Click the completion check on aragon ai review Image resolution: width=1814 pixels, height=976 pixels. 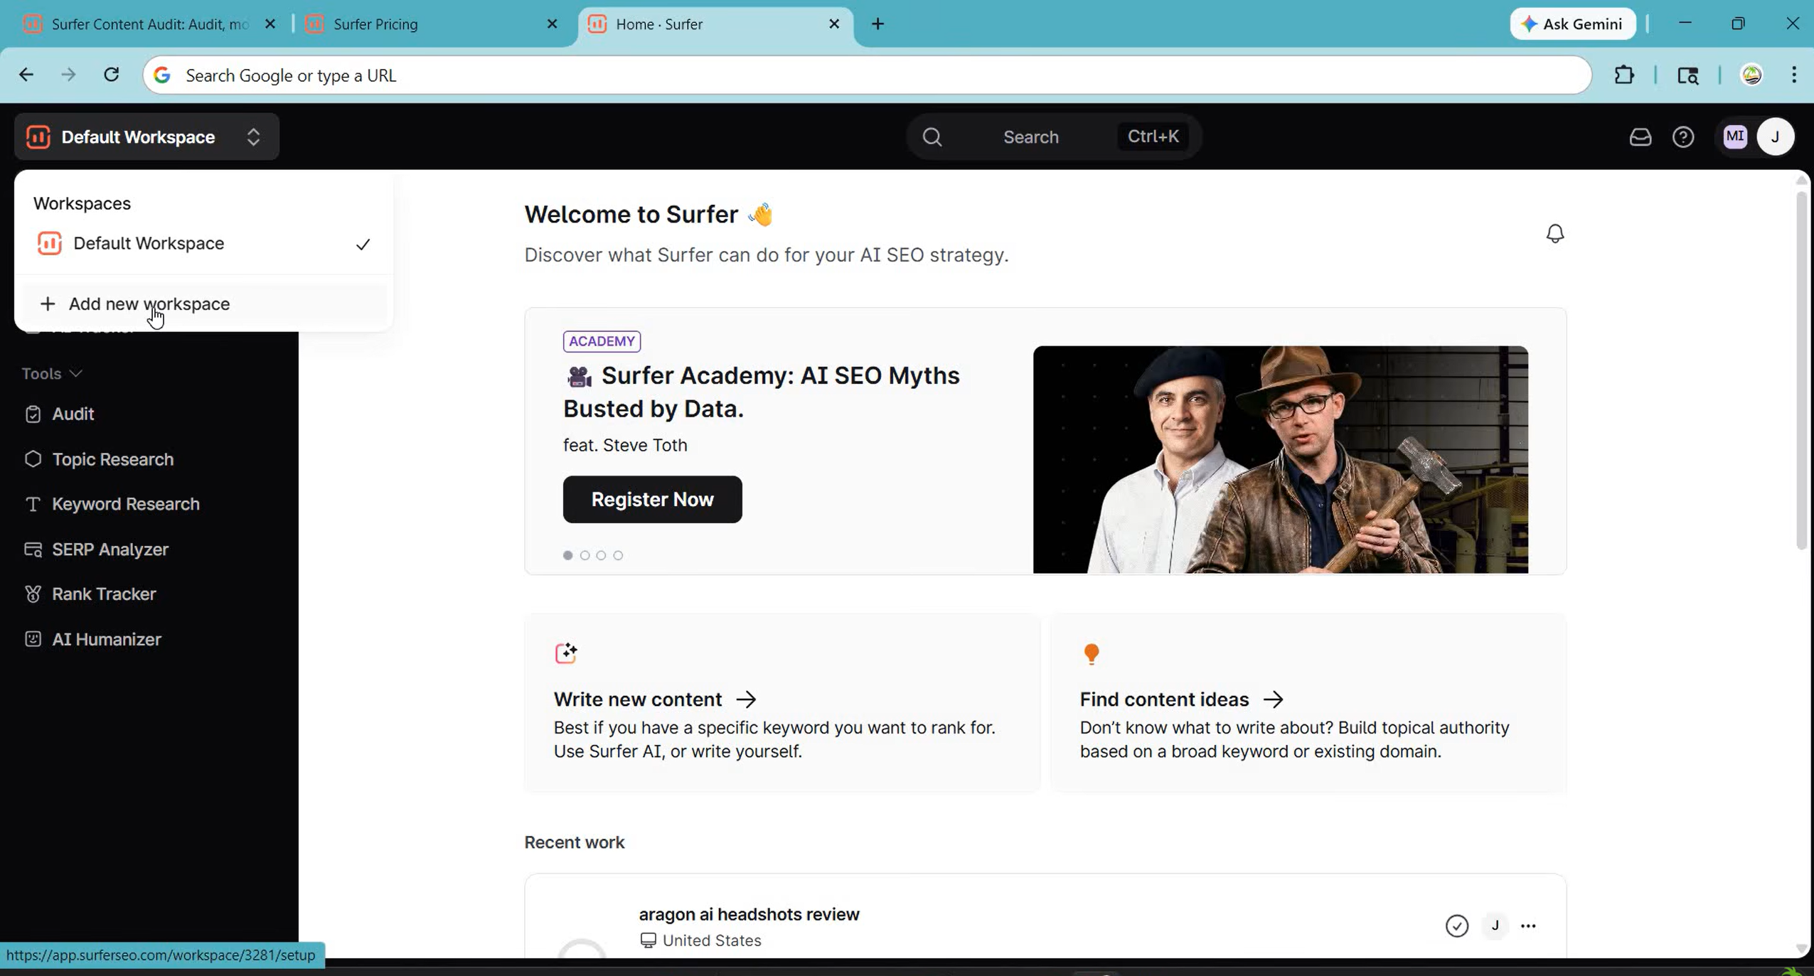coord(1456,926)
